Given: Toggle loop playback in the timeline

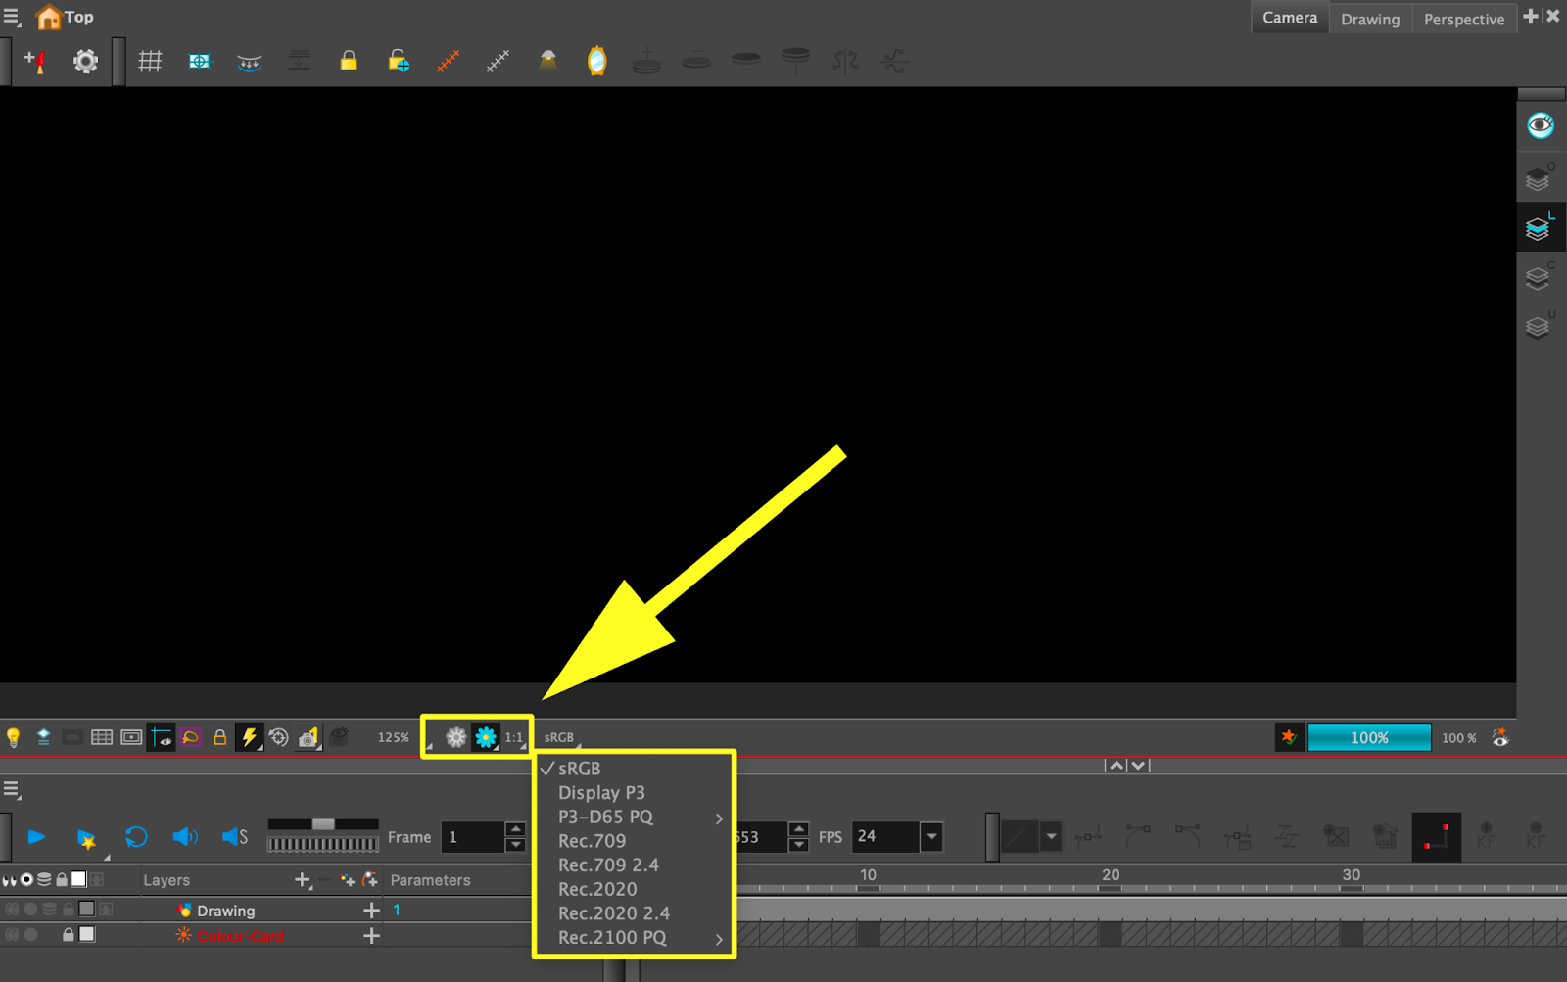Looking at the screenshot, I should [x=136, y=837].
